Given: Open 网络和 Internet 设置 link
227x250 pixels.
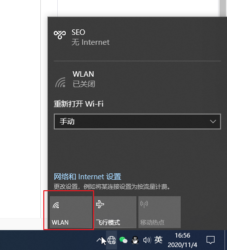Looking at the screenshot, I should click(87, 177).
